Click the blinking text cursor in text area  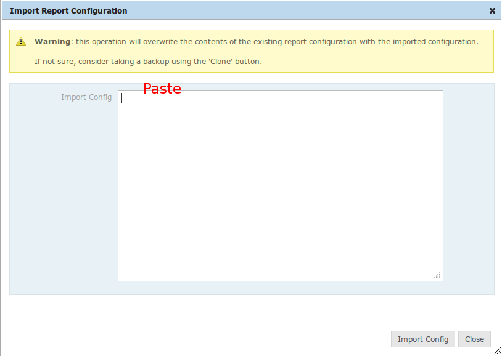tap(122, 98)
